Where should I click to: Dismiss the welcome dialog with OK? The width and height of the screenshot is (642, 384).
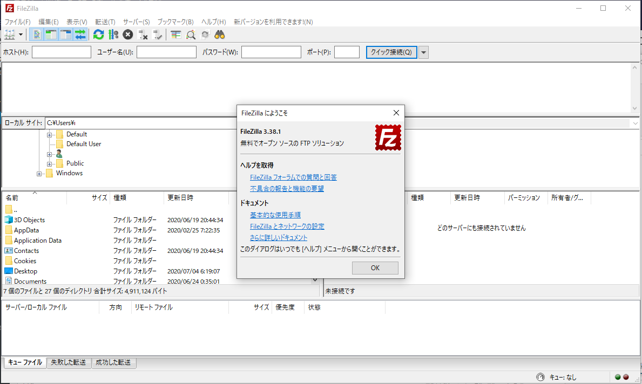(375, 268)
